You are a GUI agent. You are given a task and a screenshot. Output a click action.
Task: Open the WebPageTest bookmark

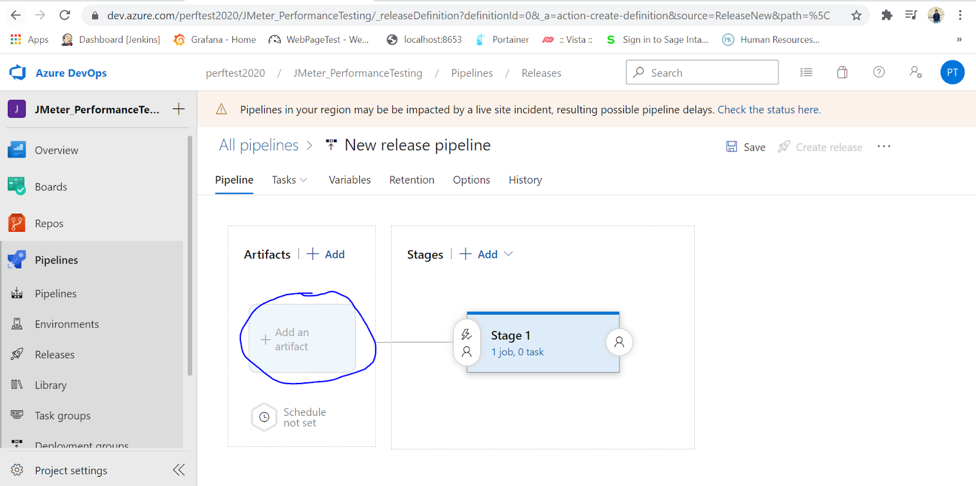click(x=319, y=40)
